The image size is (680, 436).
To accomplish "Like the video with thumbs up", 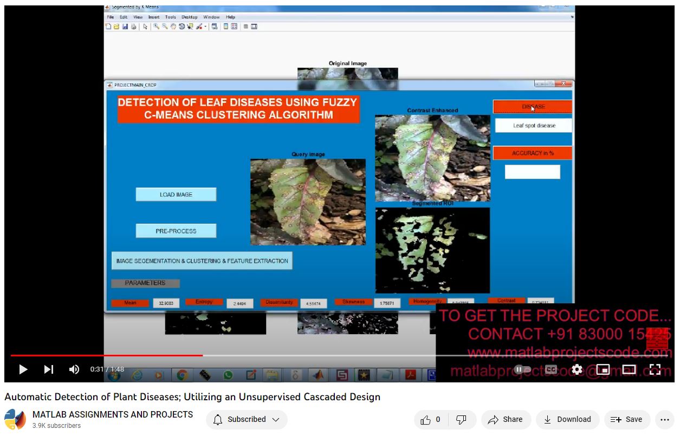I will tap(432, 419).
